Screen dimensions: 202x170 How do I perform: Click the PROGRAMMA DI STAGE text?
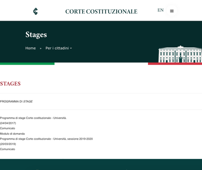(16, 101)
